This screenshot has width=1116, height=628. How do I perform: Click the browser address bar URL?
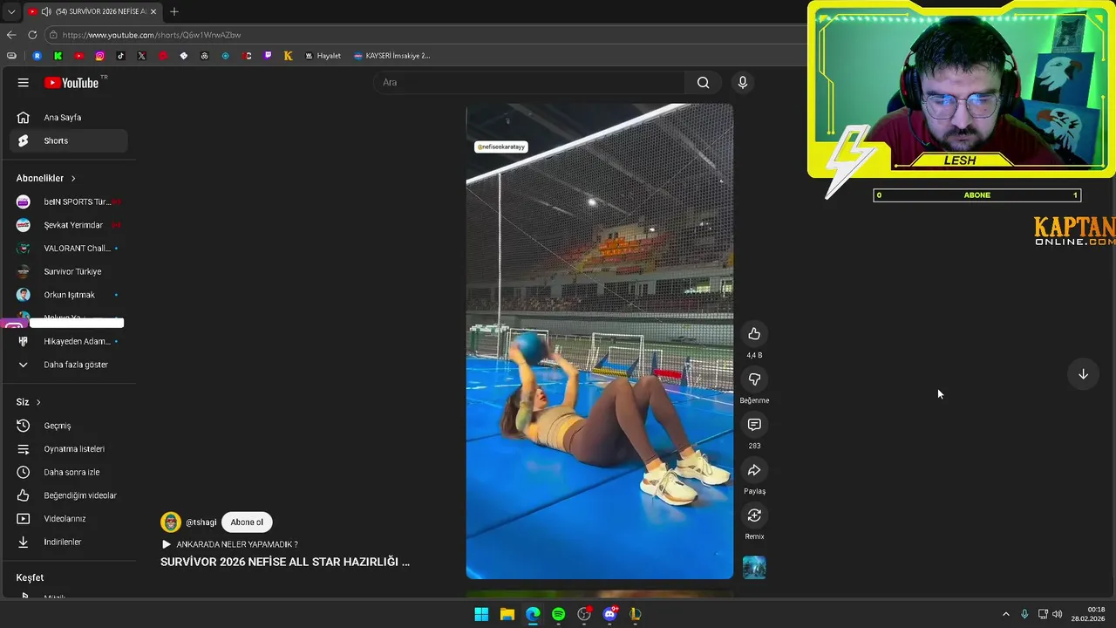point(152,35)
